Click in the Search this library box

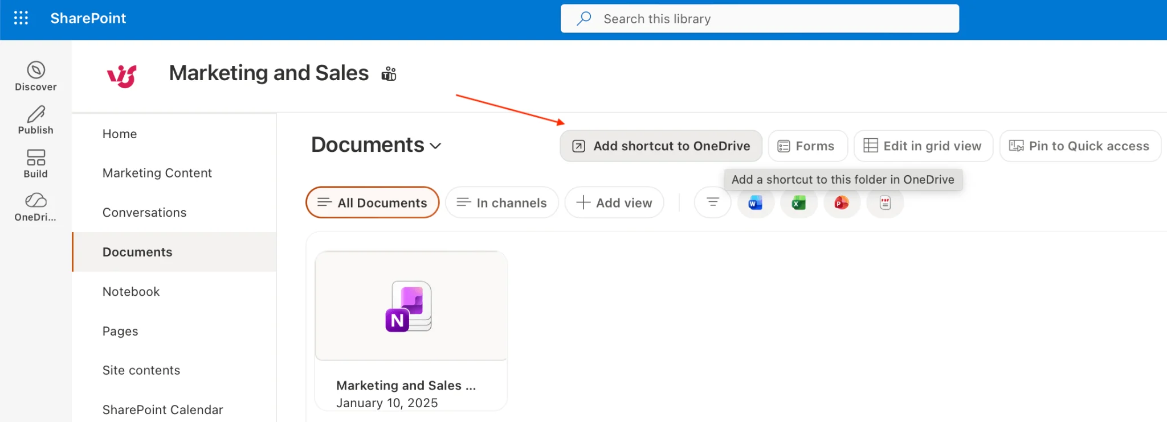click(x=760, y=19)
